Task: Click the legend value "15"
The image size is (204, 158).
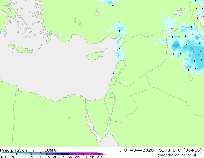Action: [48, 157]
